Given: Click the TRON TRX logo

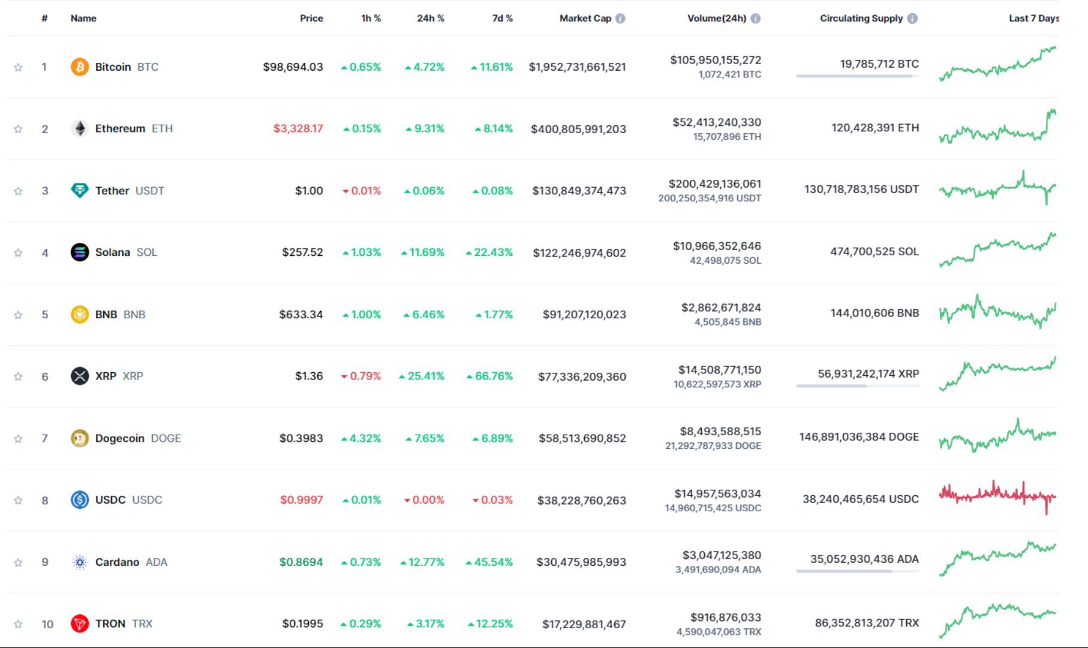Looking at the screenshot, I should pos(79,623).
